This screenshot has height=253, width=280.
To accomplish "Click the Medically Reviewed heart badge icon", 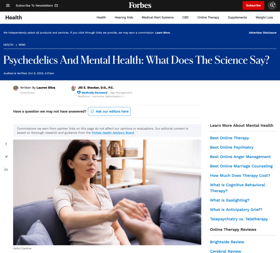I will [79, 93].
